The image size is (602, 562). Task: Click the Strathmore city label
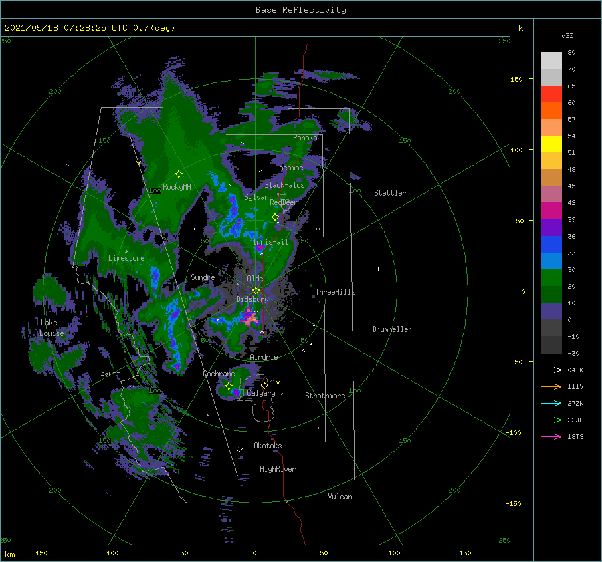[x=325, y=396]
